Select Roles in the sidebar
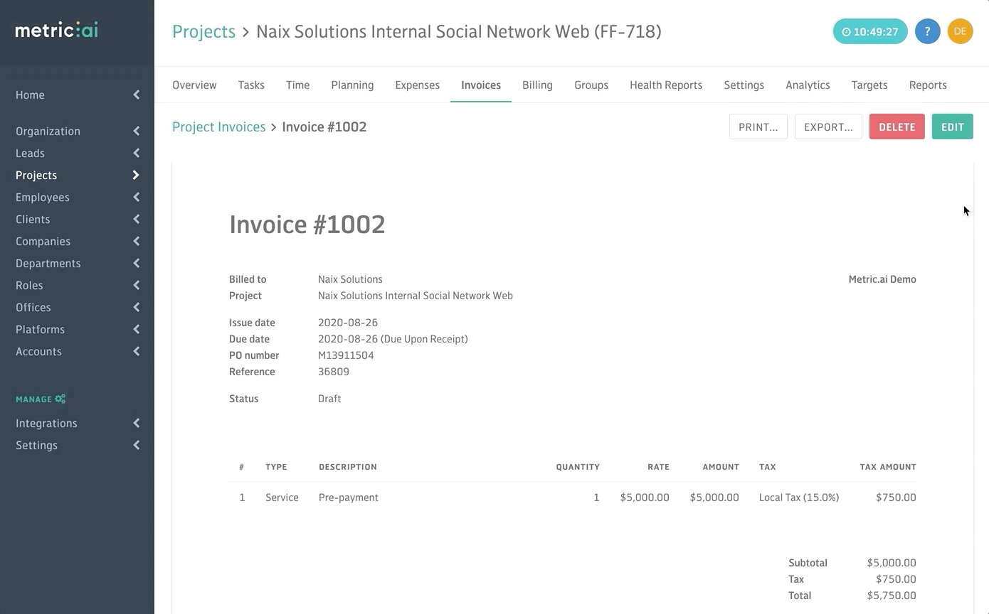989x614 pixels. click(x=29, y=285)
